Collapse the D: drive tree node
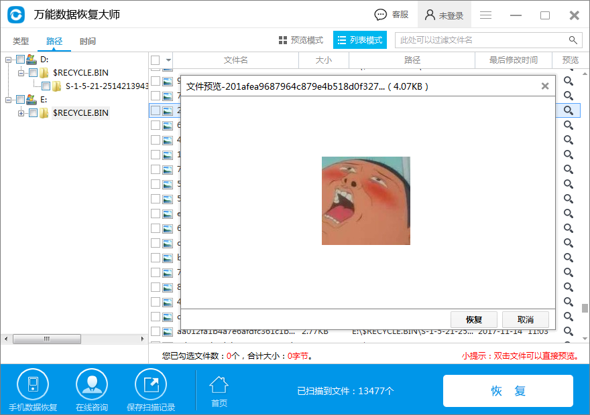This screenshot has width=590, height=415. pyautogui.click(x=9, y=60)
